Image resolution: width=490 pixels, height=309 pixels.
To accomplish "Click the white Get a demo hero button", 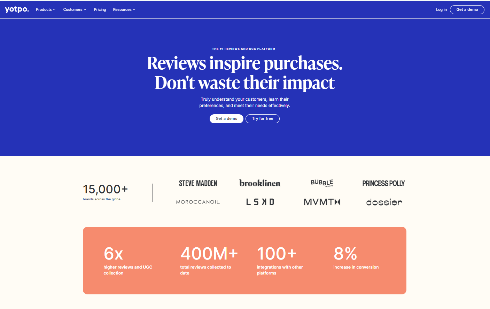I will pos(226,119).
